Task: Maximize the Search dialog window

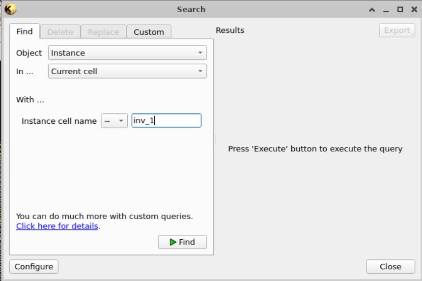Action: pos(400,9)
